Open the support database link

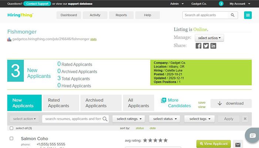click(80, 4)
